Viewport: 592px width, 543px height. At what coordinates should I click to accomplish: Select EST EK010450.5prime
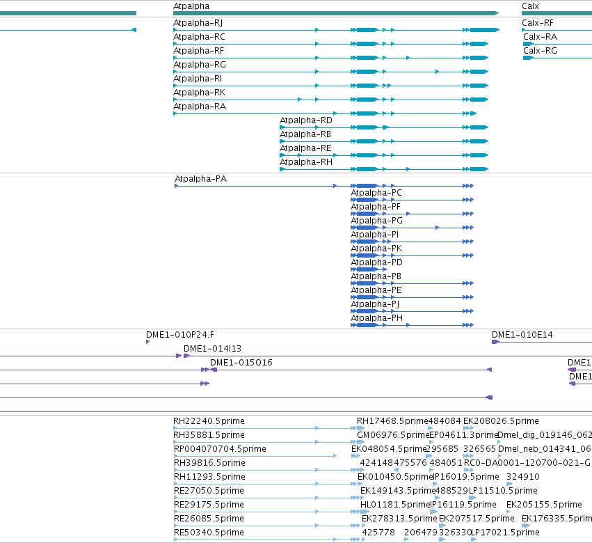395,478
